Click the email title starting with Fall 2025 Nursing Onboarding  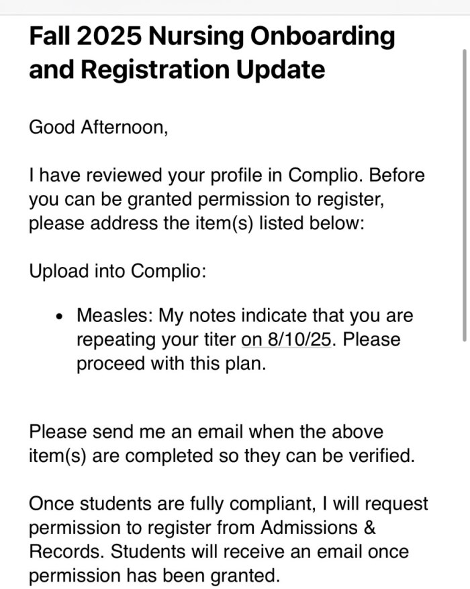tap(211, 37)
